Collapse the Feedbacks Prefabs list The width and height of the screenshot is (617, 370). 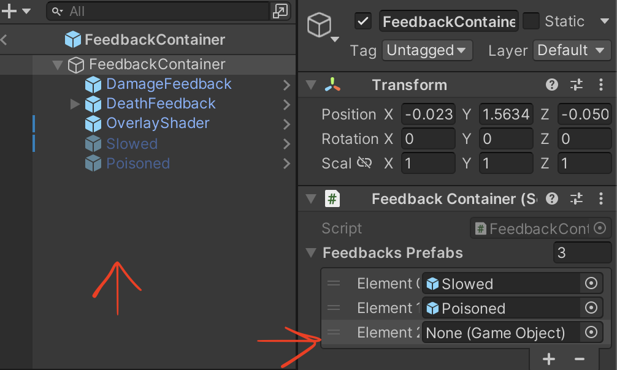(312, 252)
